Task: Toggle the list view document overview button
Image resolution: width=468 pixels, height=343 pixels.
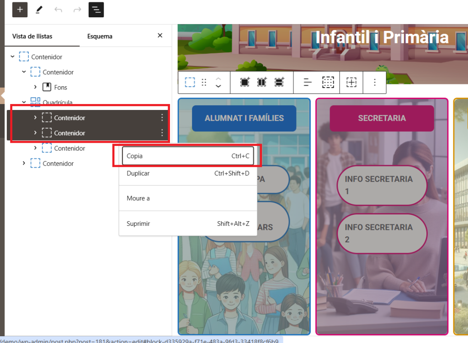Action: [96, 9]
